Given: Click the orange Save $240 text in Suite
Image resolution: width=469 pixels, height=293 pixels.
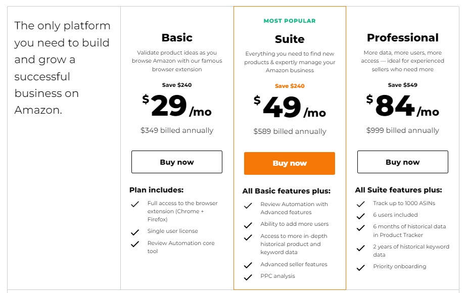Looking at the screenshot, I should tap(290, 86).
